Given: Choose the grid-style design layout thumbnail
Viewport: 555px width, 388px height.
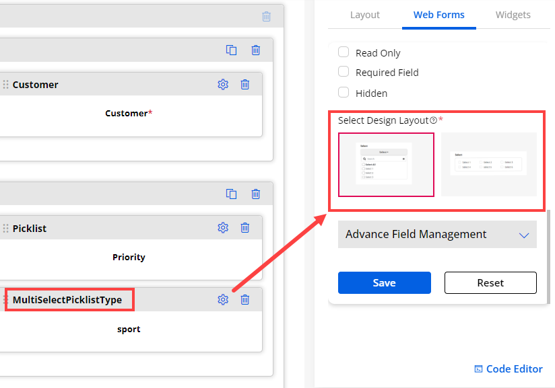Looking at the screenshot, I should pos(489,165).
